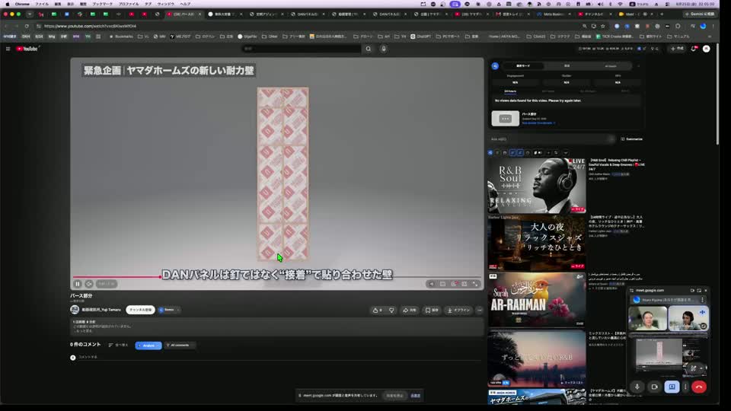Open the ファイル menu in macOS menu bar
This screenshot has height=411, width=731.
[x=41, y=4]
